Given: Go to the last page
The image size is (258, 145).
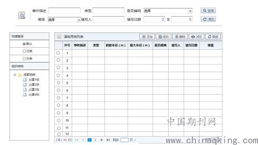Looking at the screenshot, I should tap(108, 140).
